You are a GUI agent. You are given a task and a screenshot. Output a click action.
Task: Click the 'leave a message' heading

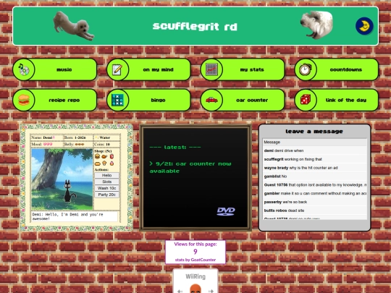[314, 131]
